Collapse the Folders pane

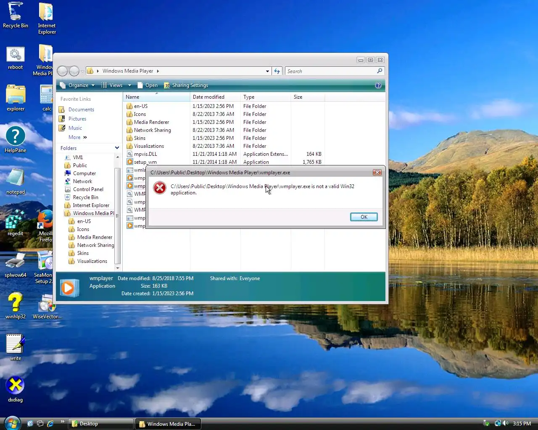pyautogui.click(x=117, y=148)
